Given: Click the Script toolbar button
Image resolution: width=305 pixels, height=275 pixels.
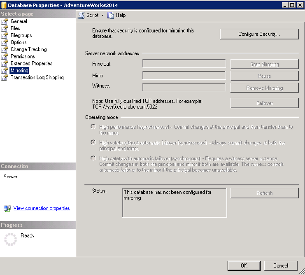Looking at the screenshot, I should click(x=89, y=15).
